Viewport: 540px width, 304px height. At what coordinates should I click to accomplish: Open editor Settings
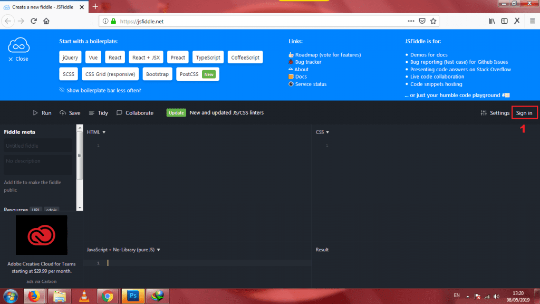click(495, 113)
